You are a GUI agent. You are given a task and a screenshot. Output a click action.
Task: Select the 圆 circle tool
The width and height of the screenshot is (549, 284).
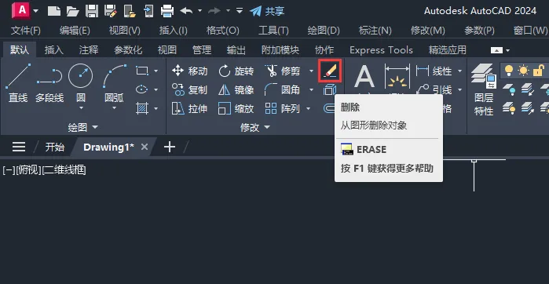81,82
